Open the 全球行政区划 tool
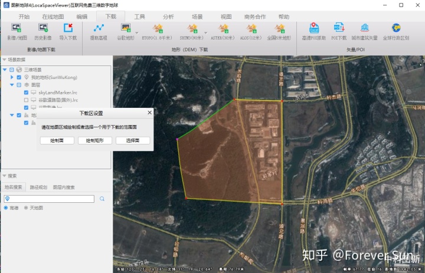425x273 pixels. click(x=395, y=32)
